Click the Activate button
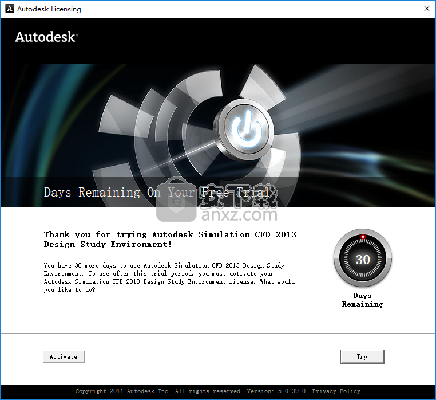Viewport: 436px width, 400px height. pyautogui.click(x=64, y=356)
